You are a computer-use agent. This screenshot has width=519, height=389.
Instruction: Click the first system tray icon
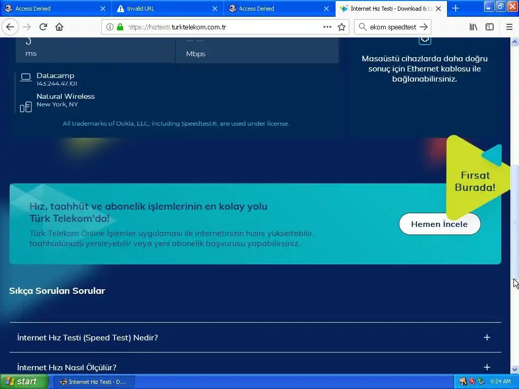tap(463, 382)
